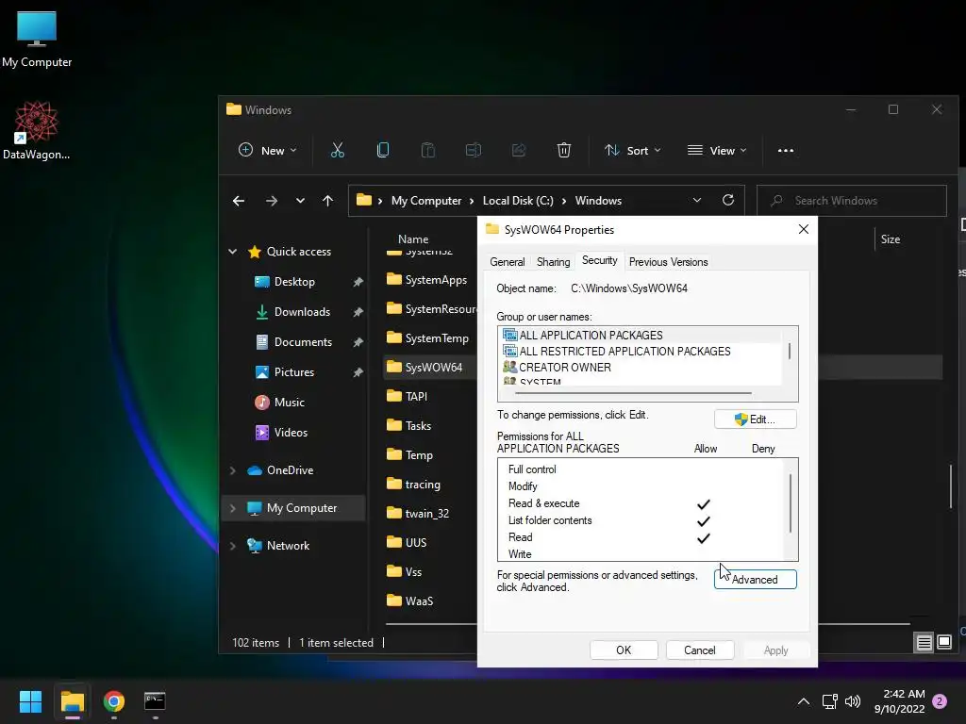Open the My Computer desktop icon

pos(37,40)
